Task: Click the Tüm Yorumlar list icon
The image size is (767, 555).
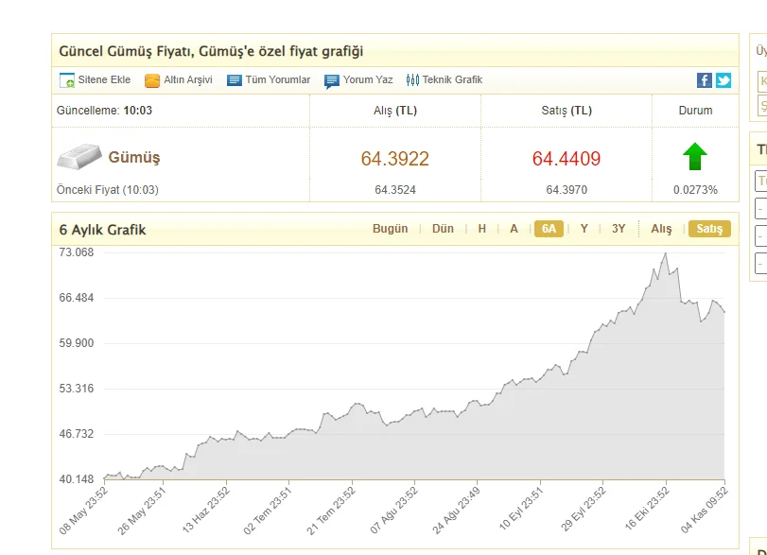Action: pyautogui.click(x=235, y=80)
